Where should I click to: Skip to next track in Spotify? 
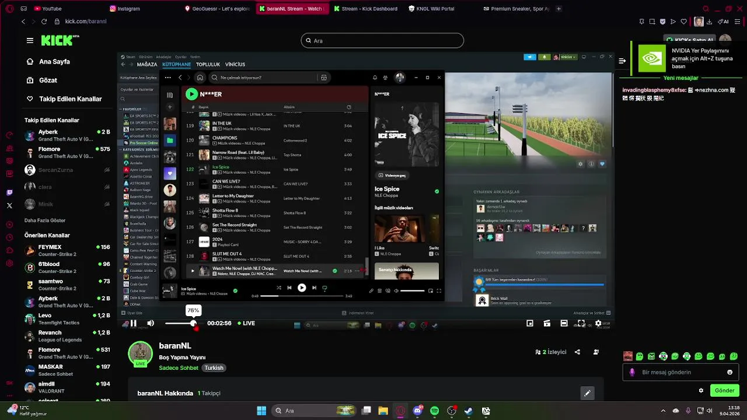click(x=314, y=288)
